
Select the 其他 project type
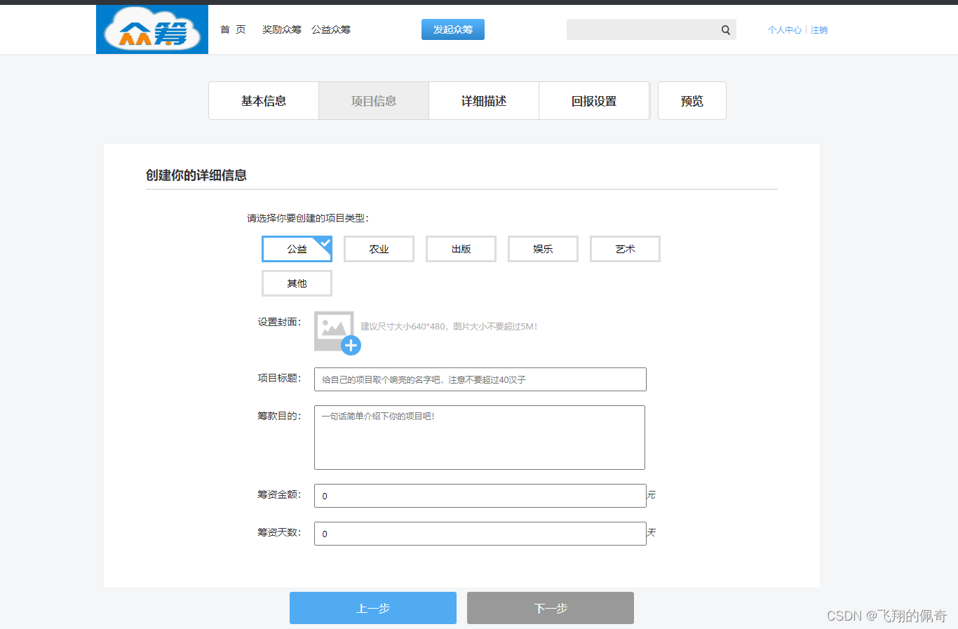297,283
